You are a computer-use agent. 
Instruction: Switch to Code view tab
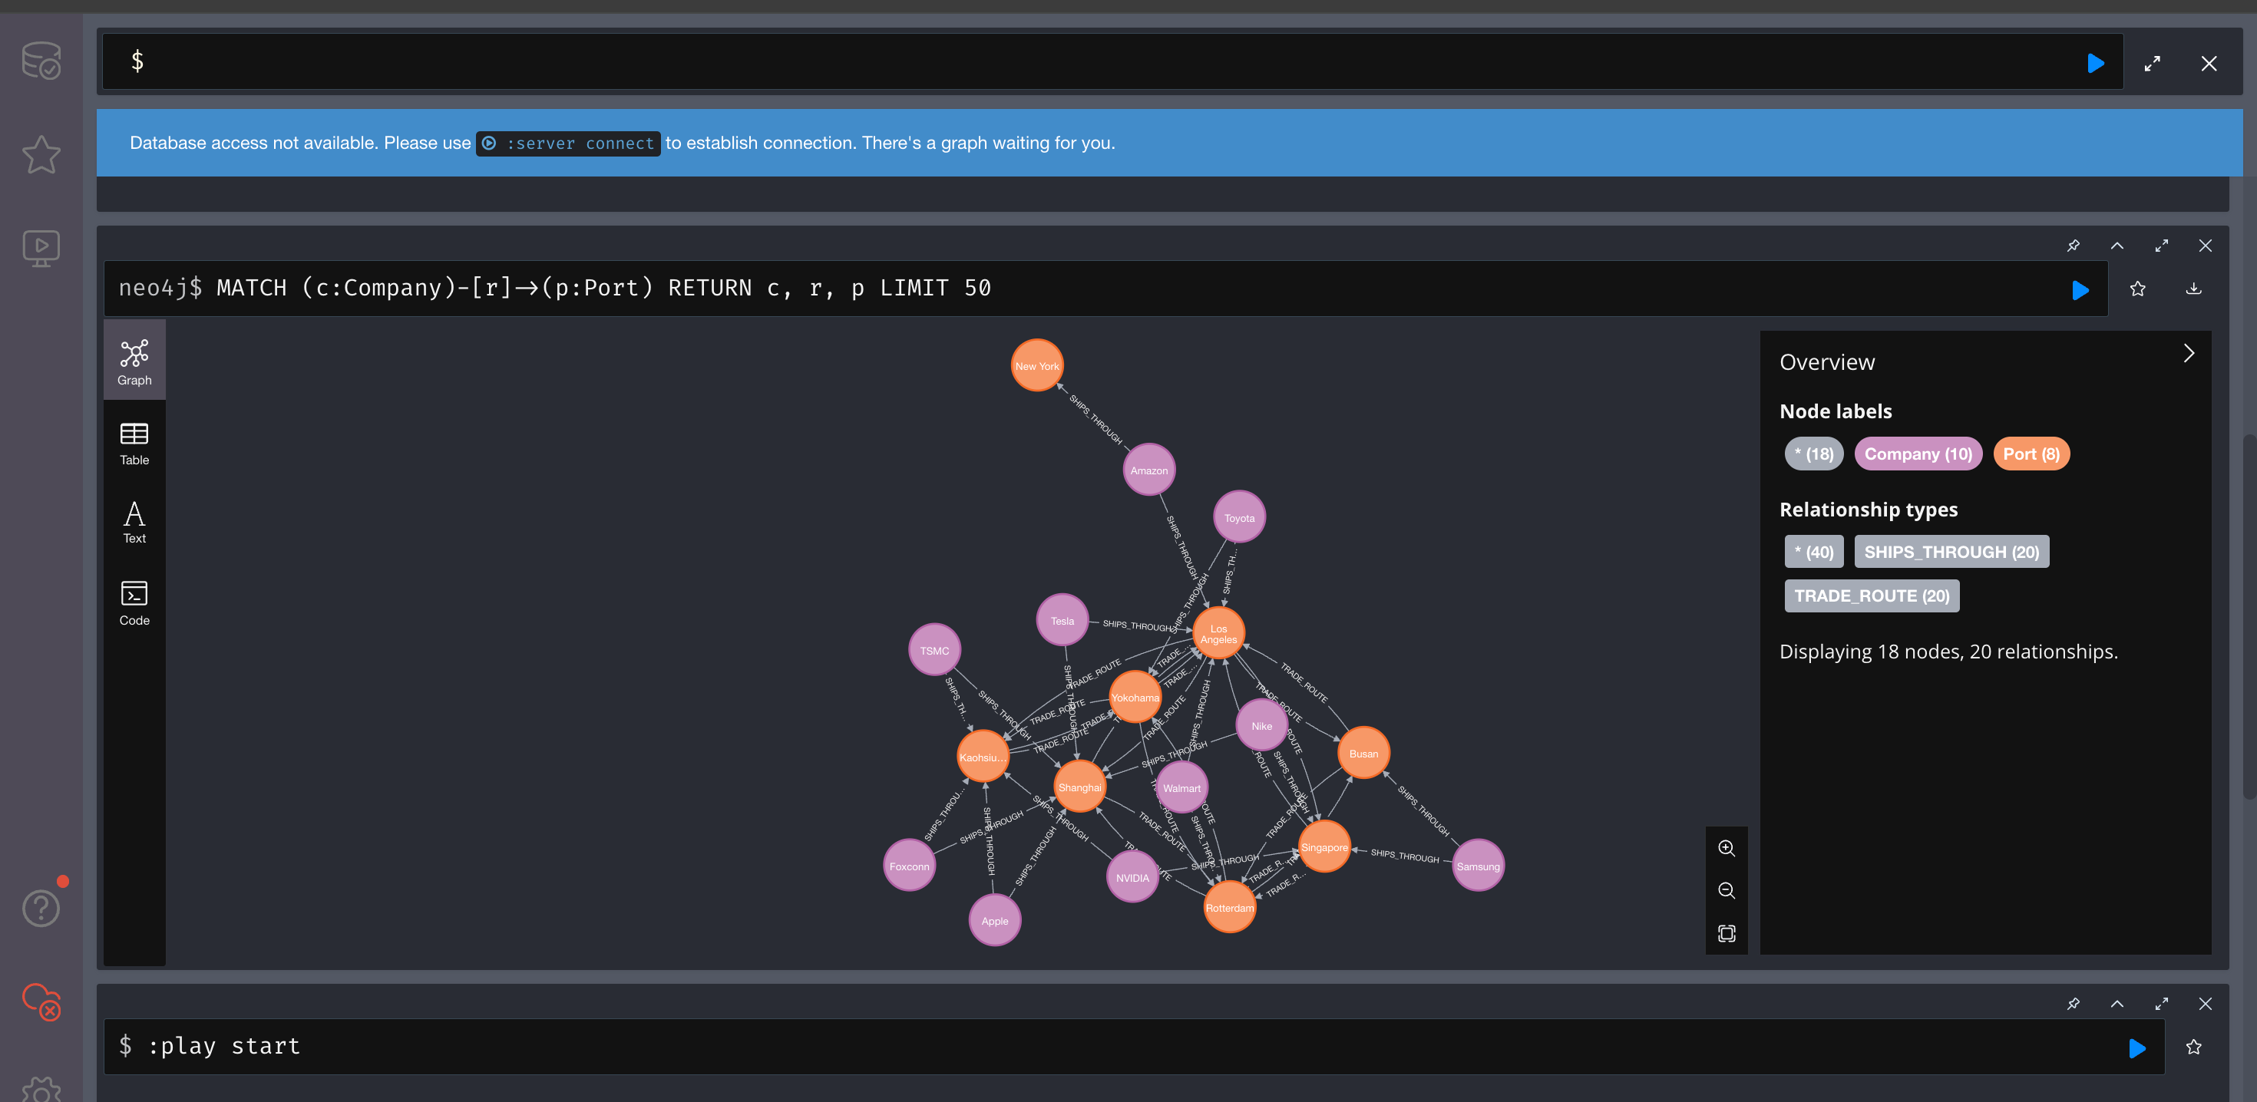134,603
